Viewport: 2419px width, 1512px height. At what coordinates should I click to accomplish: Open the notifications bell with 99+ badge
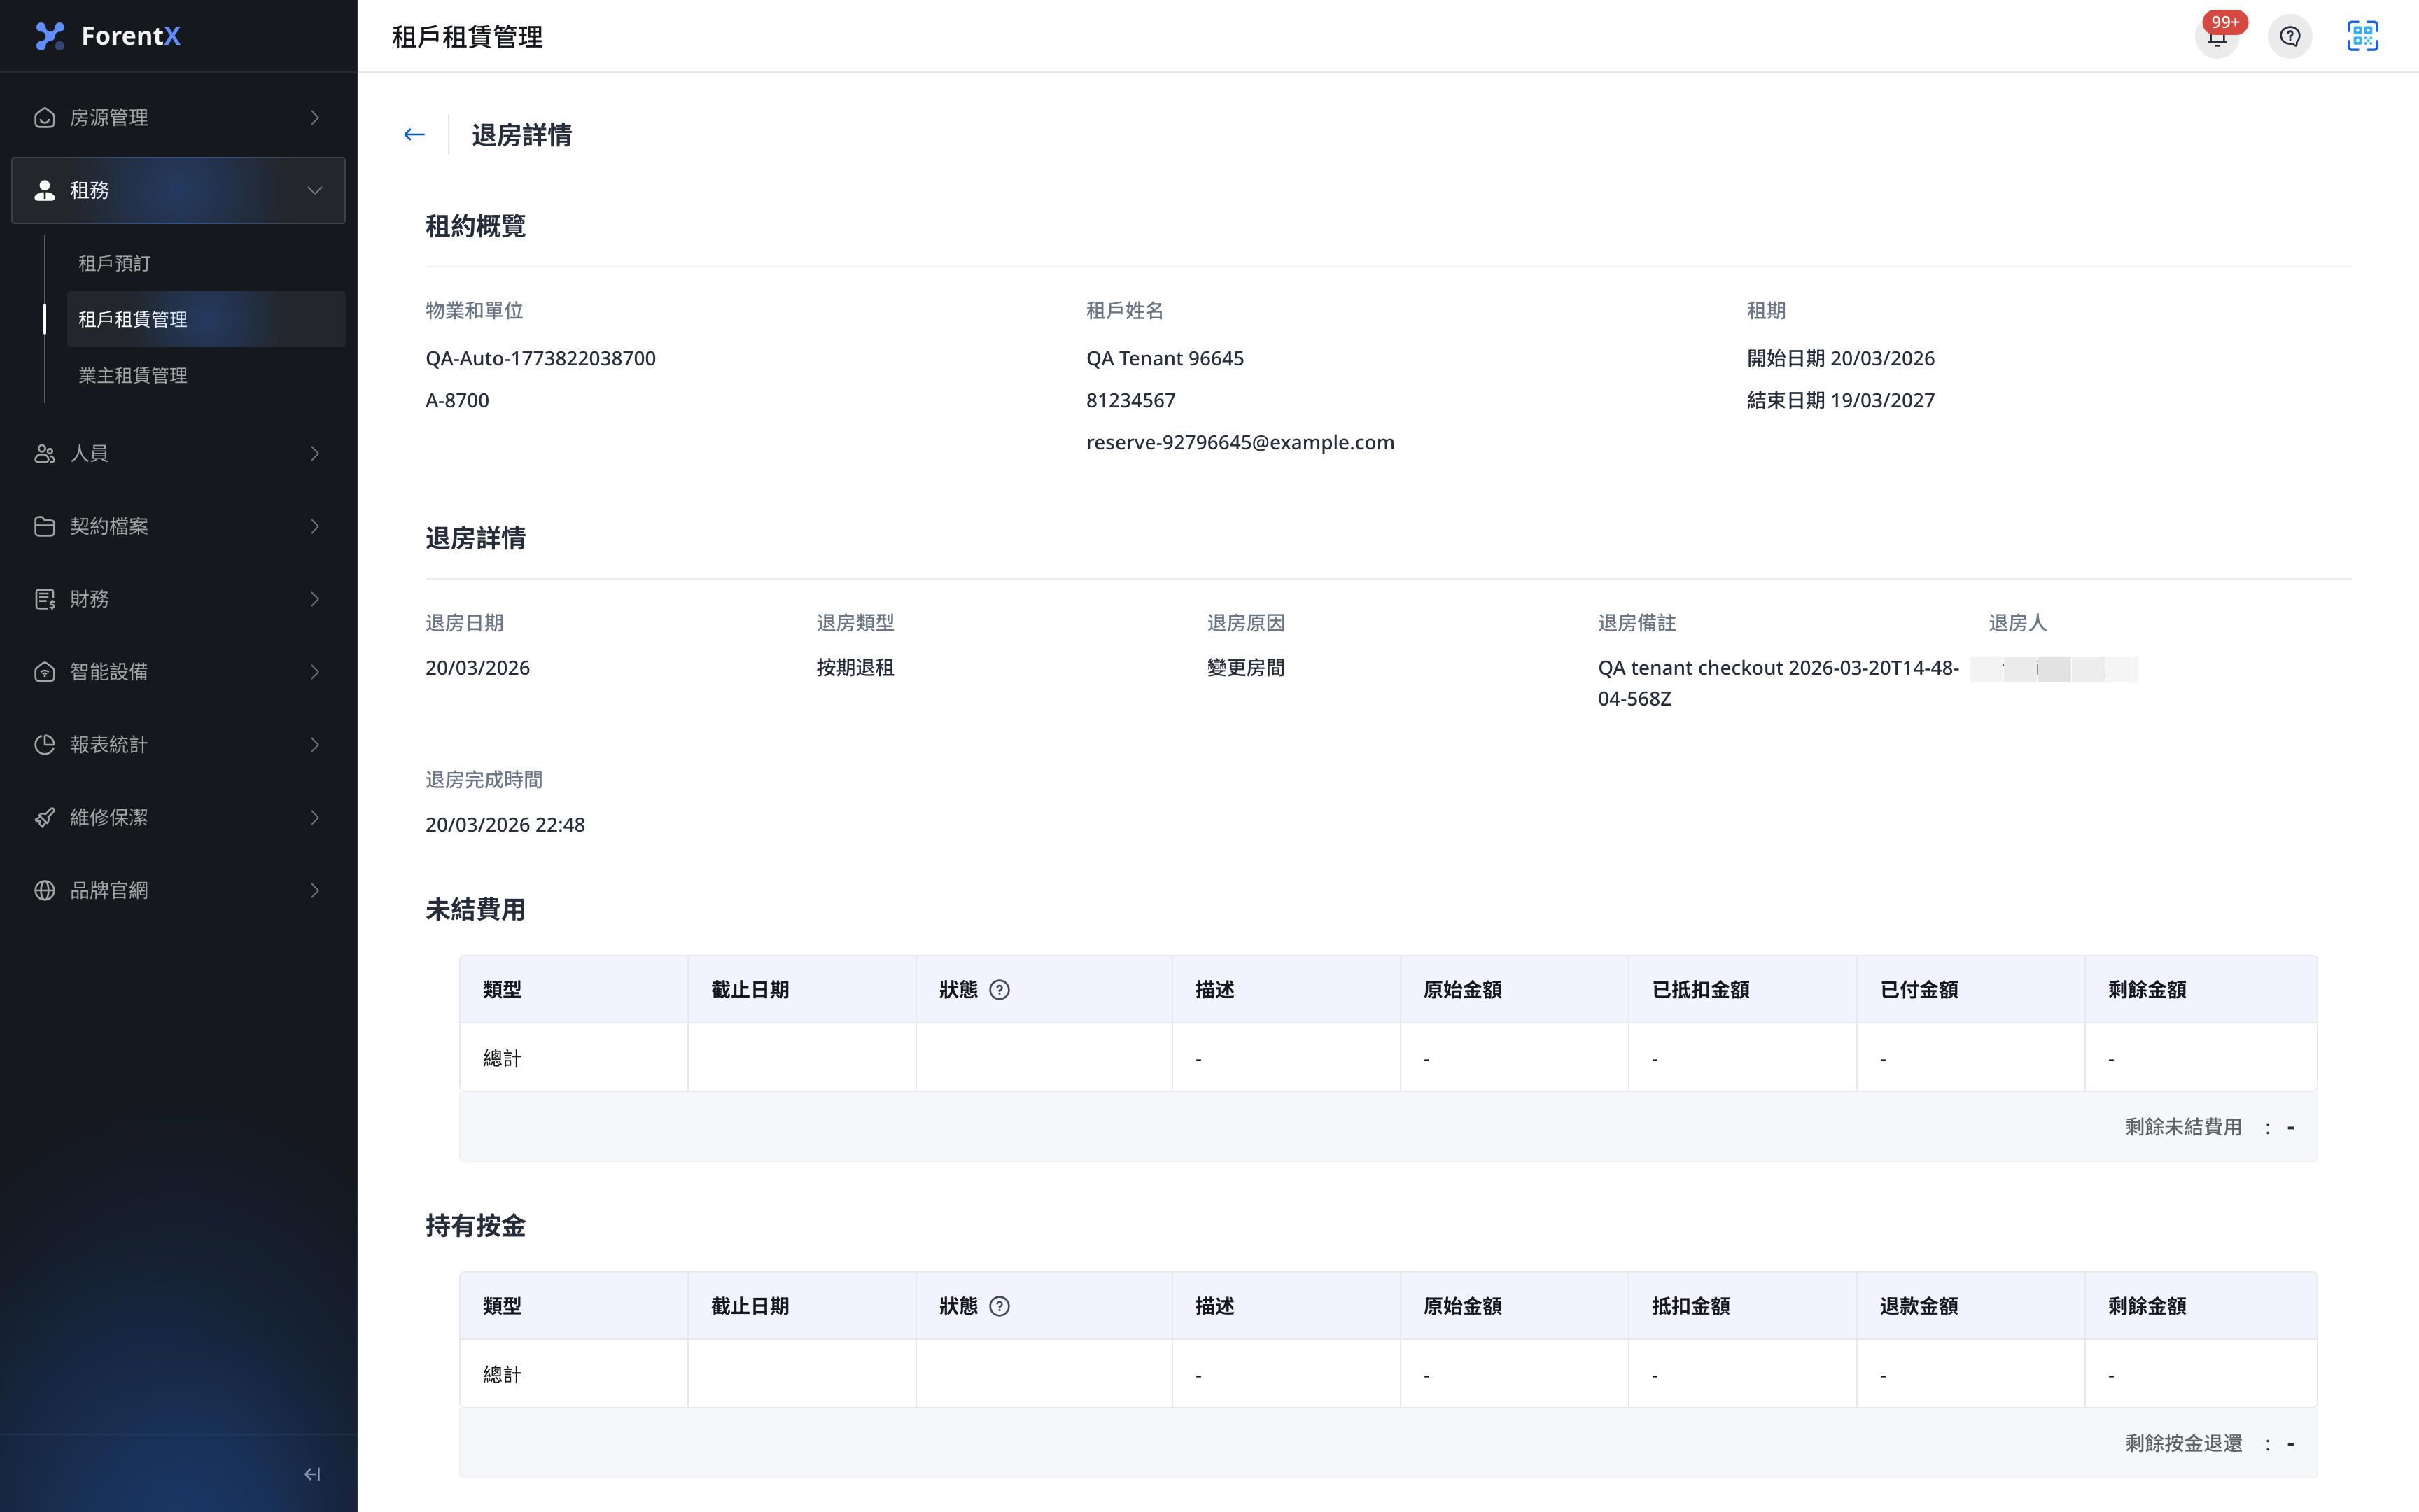(2217, 37)
